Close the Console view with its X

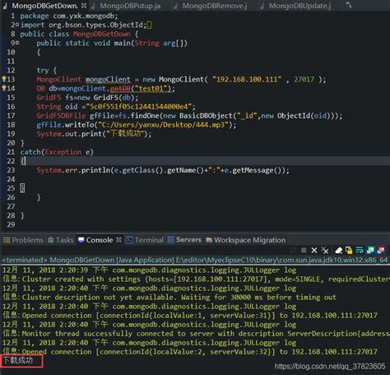coord(118,240)
